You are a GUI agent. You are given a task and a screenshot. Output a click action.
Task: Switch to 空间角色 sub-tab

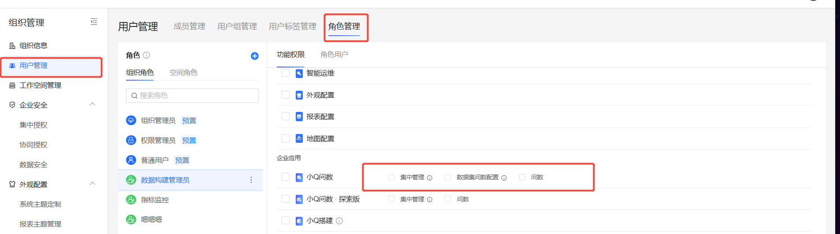[183, 73]
